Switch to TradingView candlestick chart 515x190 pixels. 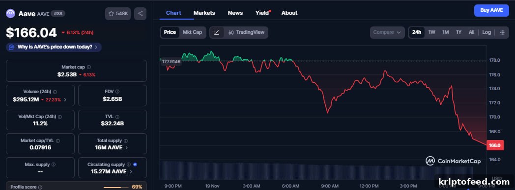246,32
